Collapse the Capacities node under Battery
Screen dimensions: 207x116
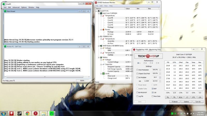pos(101,64)
